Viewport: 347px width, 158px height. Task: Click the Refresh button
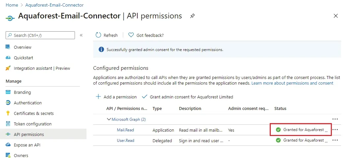107,35
